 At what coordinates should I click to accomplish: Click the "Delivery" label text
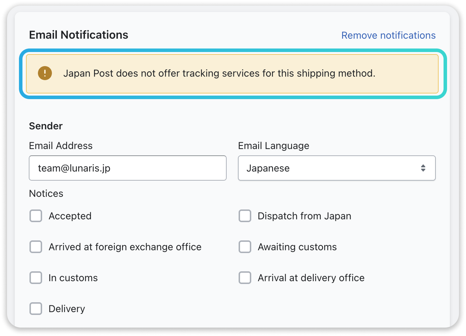click(67, 309)
